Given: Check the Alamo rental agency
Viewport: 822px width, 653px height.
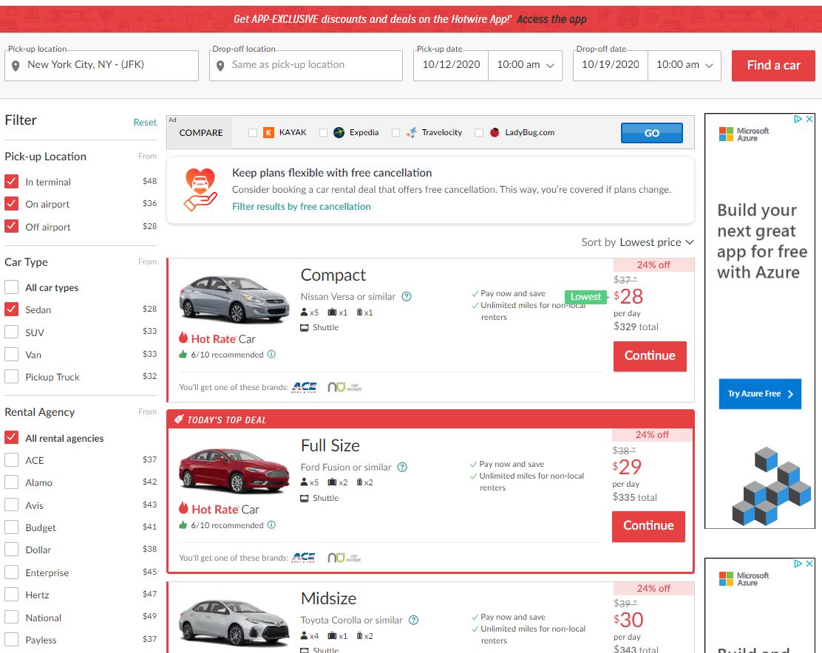Looking at the screenshot, I should click(12, 482).
